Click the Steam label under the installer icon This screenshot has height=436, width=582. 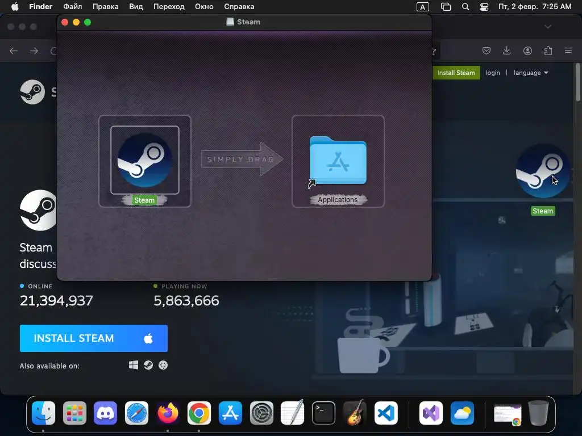[144, 200]
